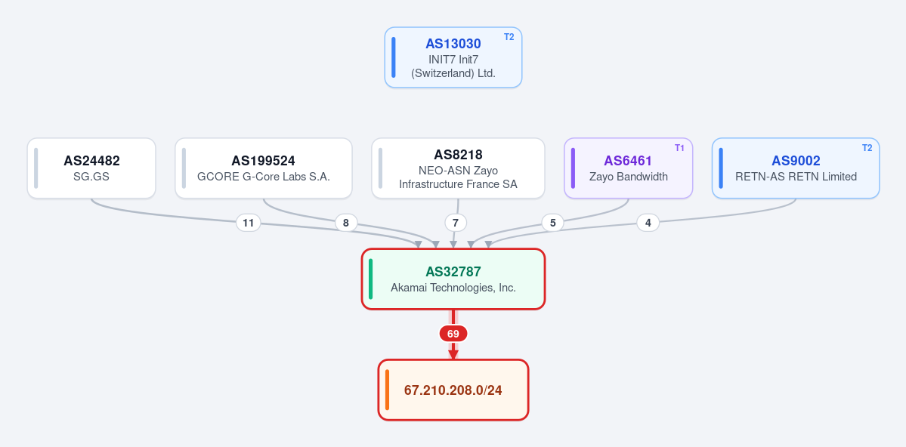
Task: Click the T1 badge on AS6461
Action: [x=679, y=148]
